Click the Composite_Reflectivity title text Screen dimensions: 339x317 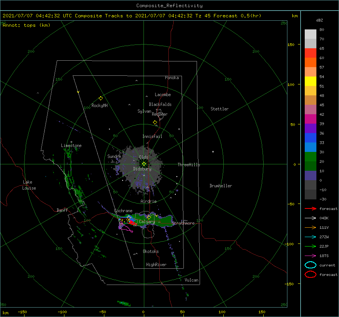click(x=169, y=5)
